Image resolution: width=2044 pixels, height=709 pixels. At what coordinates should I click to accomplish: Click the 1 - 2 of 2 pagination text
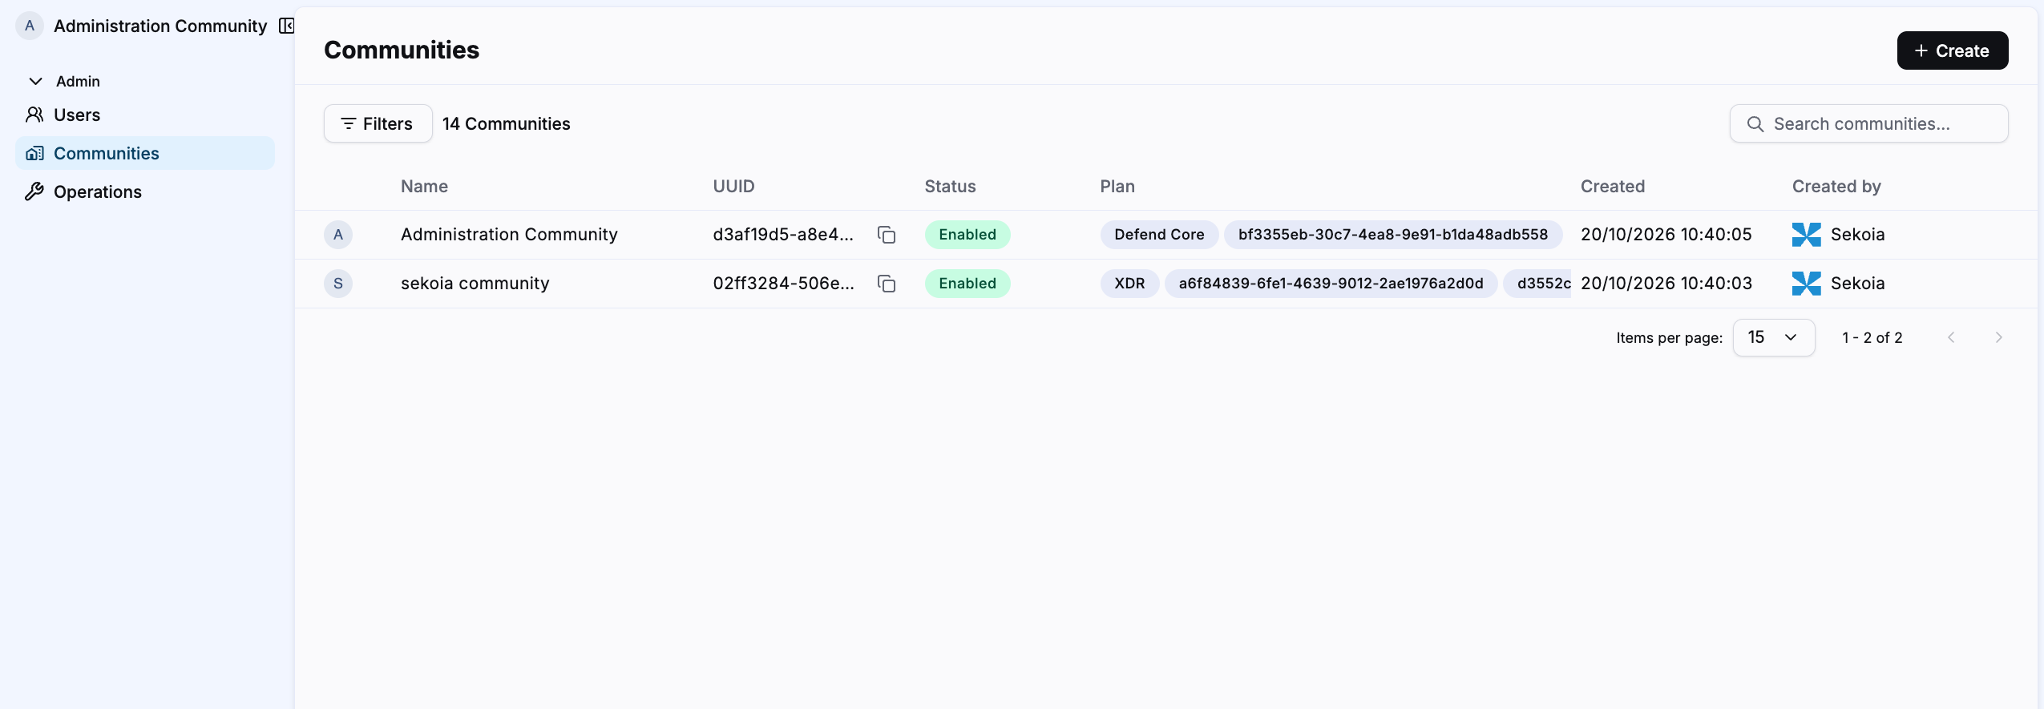(x=1872, y=338)
